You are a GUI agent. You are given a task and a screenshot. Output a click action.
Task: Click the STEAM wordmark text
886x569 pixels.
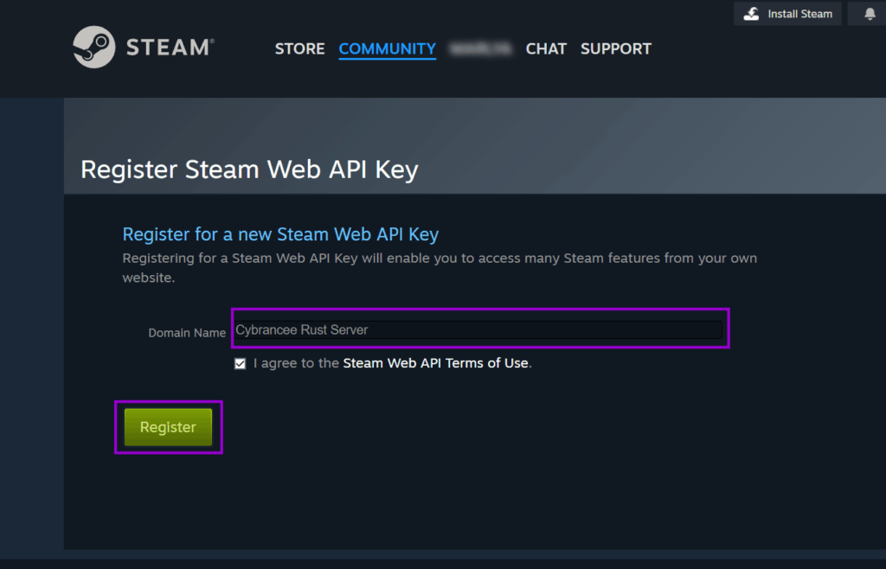(x=170, y=48)
